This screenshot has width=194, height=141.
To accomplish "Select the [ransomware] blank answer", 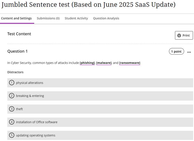I will point(130,63).
